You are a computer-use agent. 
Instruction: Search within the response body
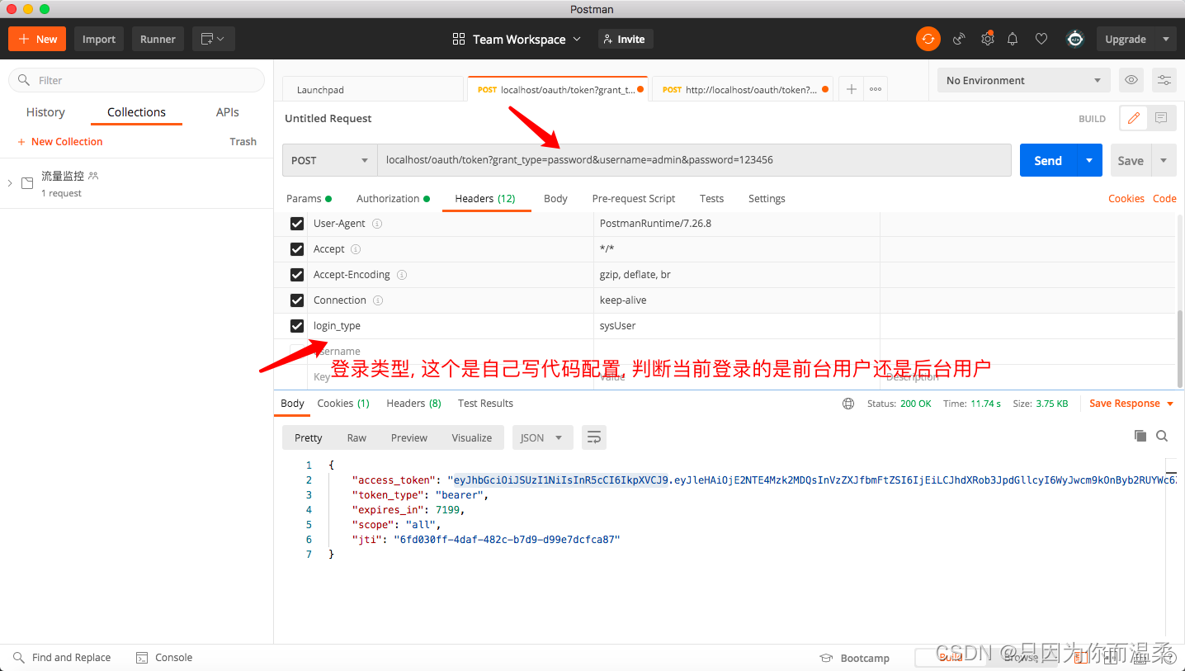tap(1162, 436)
